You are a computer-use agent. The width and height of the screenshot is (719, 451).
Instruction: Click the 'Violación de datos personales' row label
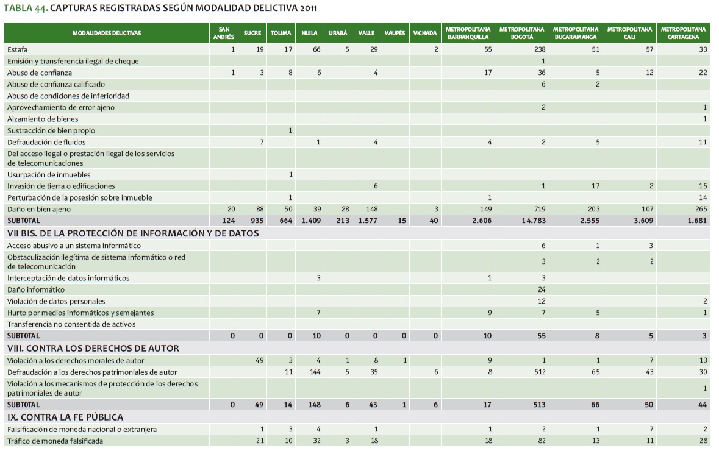click(56, 301)
